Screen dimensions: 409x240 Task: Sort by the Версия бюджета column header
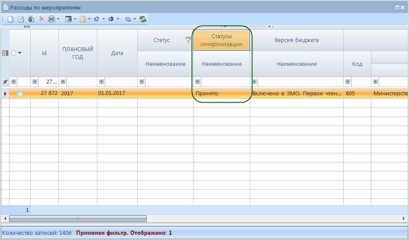[x=296, y=40]
